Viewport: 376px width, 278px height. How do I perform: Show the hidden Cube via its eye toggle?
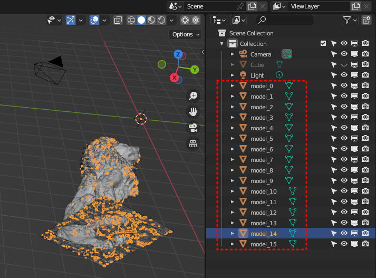coord(344,64)
